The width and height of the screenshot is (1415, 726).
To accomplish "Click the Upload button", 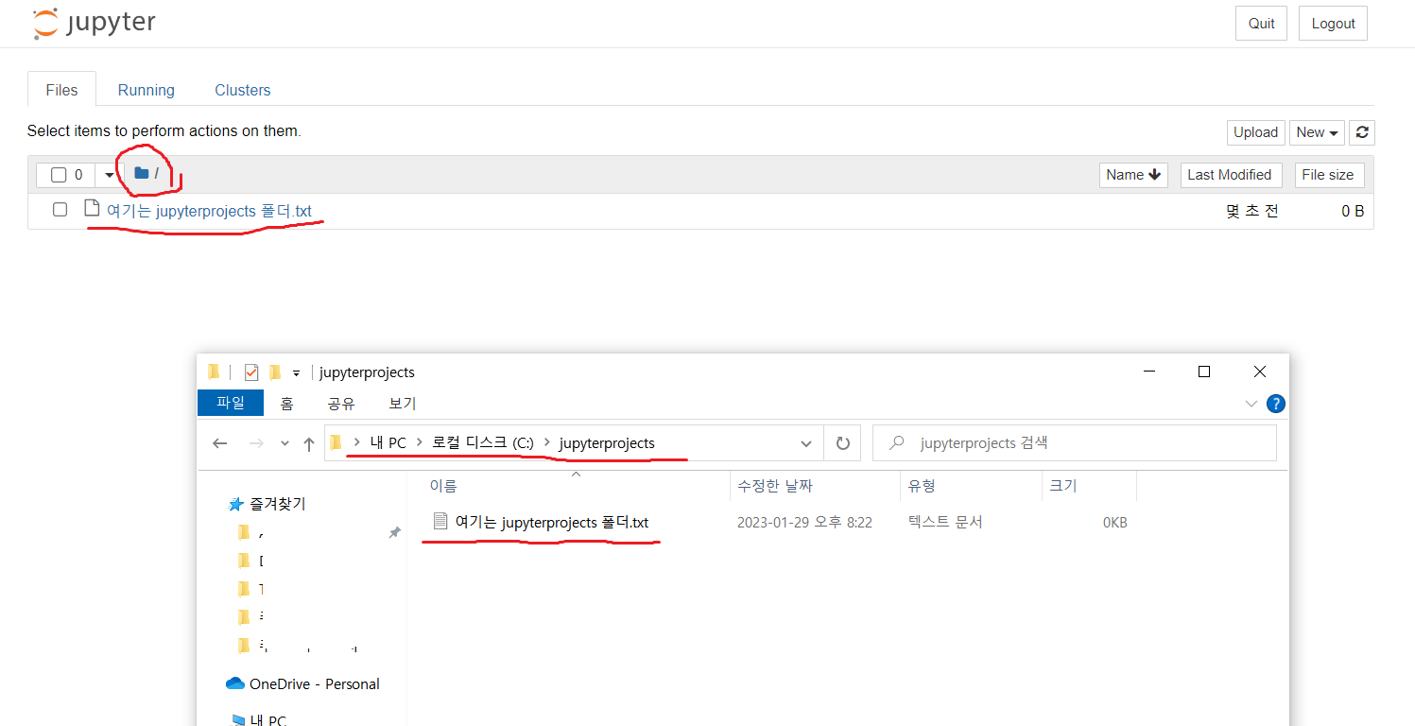I will pyautogui.click(x=1255, y=132).
